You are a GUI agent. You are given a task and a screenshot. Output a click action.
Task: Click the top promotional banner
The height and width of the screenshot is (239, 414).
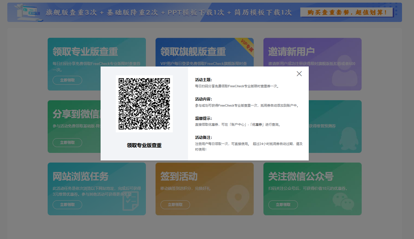205,12
